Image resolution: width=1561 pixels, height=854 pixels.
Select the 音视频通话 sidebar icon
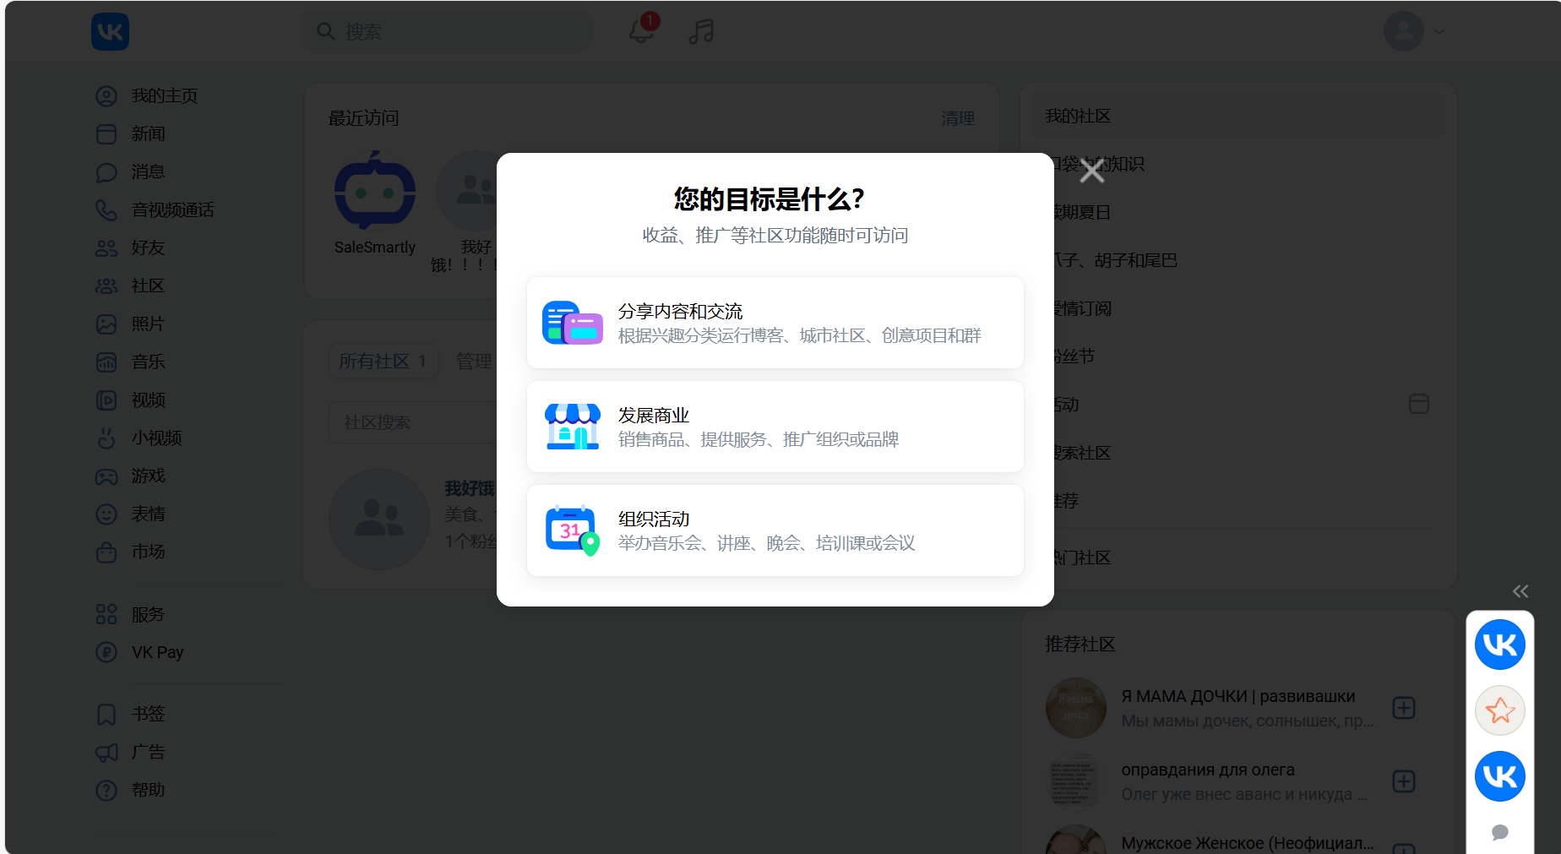click(106, 209)
